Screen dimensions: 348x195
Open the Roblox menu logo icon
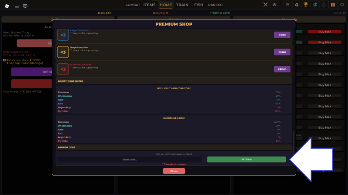tap(7, 6)
